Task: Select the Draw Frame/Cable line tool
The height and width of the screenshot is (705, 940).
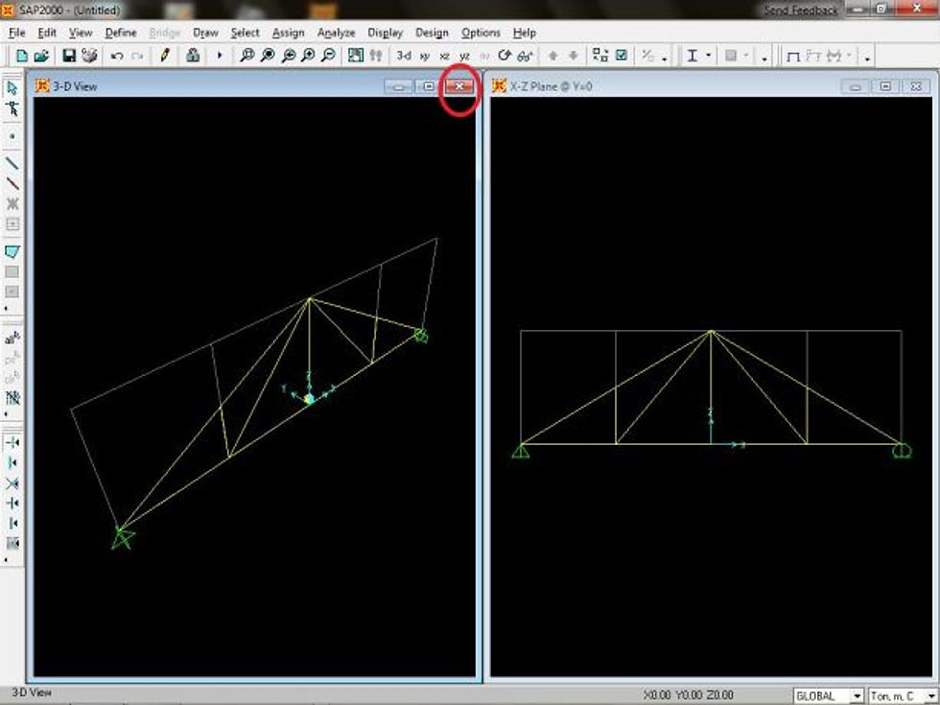Action: pos(12,163)
